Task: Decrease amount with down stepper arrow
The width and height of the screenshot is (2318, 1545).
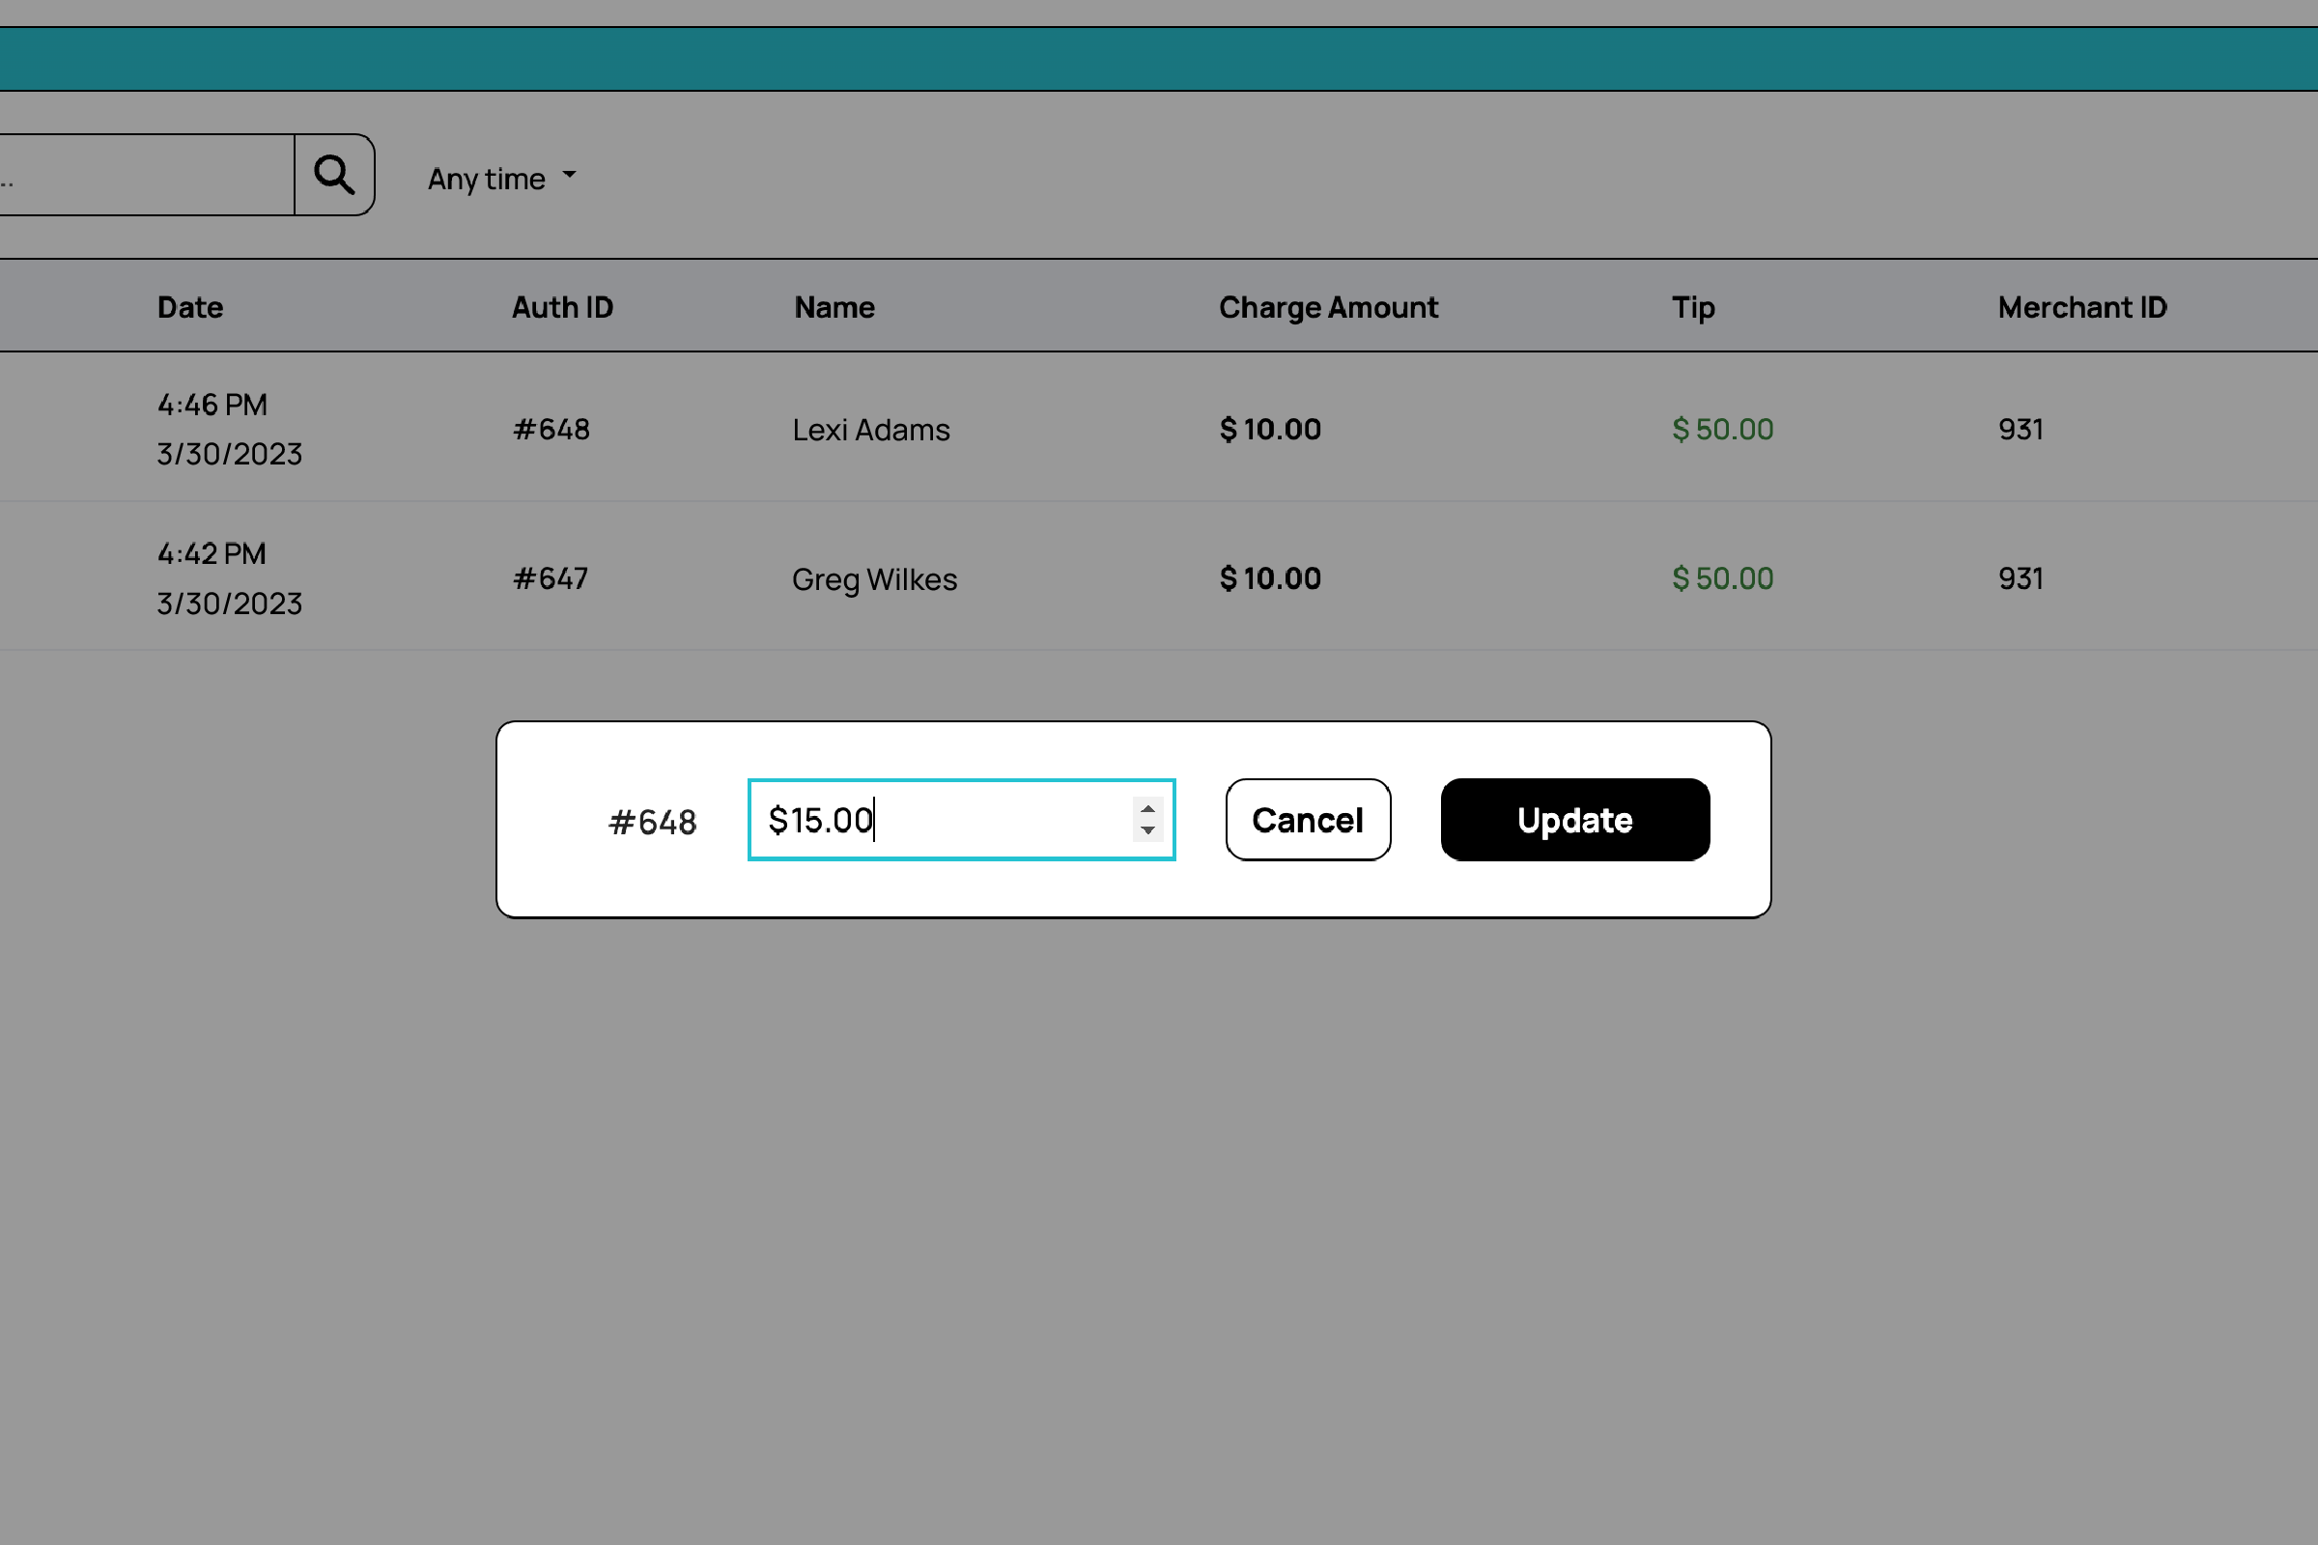Action: (1147, 830)
